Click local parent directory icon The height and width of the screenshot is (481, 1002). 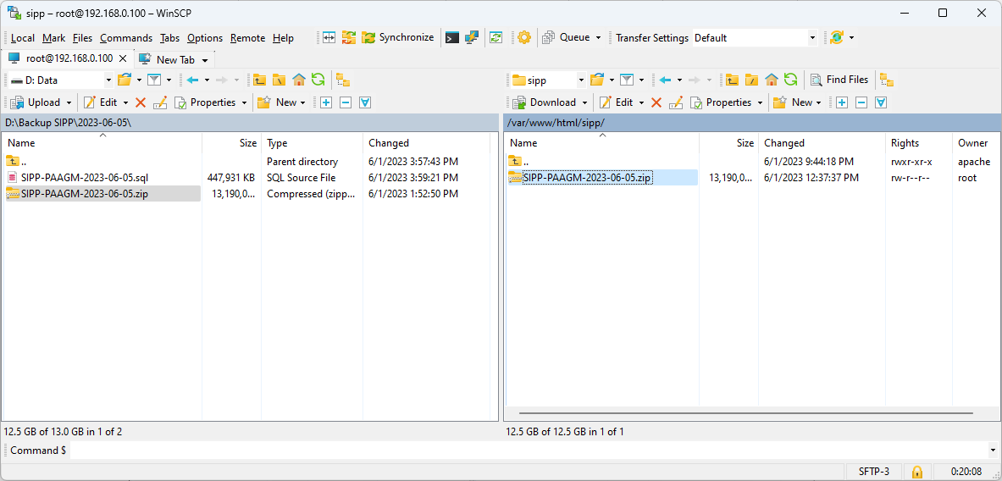coord(259,80)
